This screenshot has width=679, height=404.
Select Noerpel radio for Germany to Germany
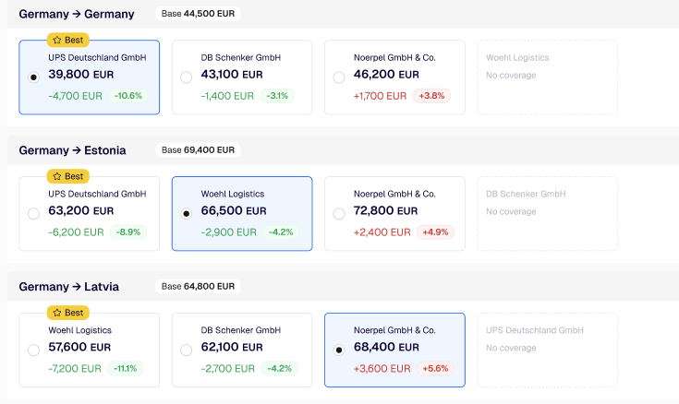point(339,77)
